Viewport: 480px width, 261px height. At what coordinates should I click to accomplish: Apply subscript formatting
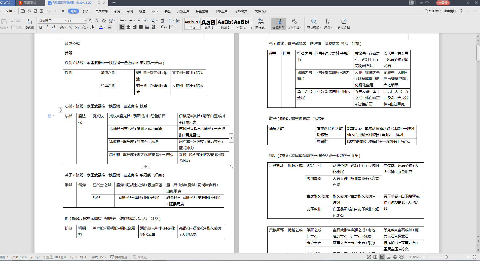pos(77,27)
